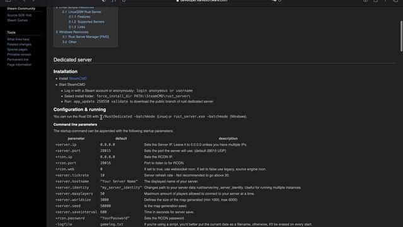The image size is (403, 227).
Task: Click the Dedicated server heading
Action: [x=72, y=60]
